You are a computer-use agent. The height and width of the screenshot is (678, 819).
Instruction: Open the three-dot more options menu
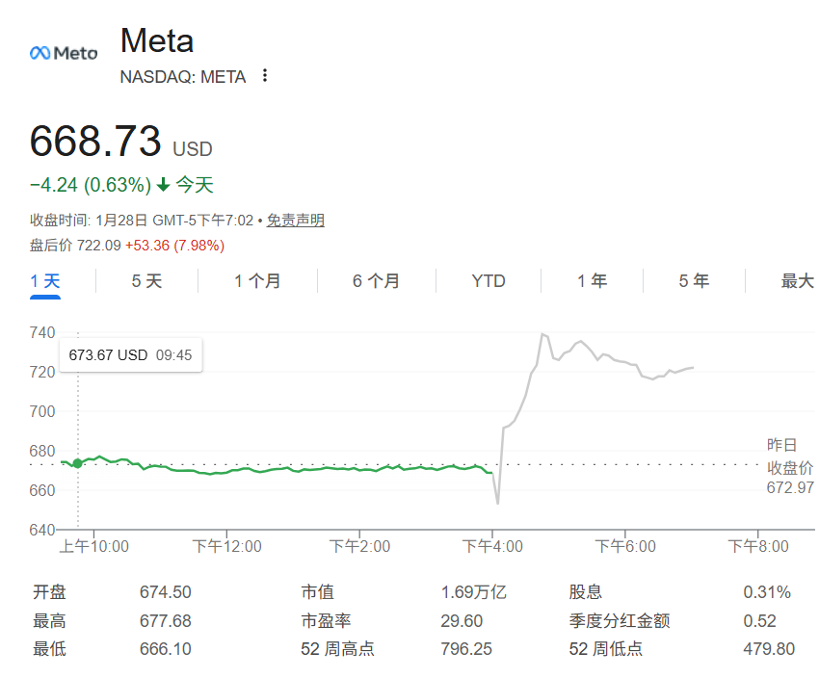click(x=265, y=76)
